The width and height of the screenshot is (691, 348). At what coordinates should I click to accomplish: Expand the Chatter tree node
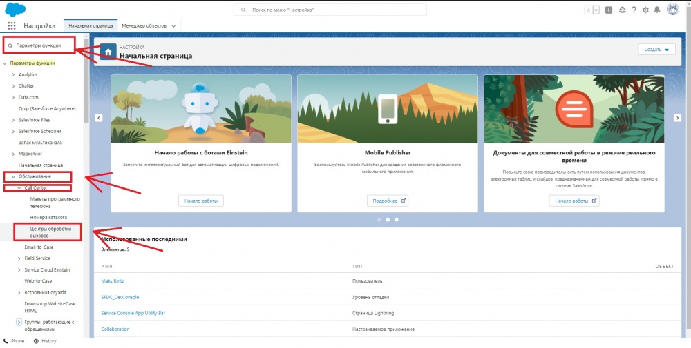pos(13,86)
